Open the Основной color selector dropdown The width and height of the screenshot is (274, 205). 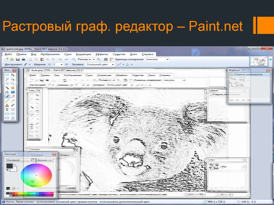pos(20,160)
